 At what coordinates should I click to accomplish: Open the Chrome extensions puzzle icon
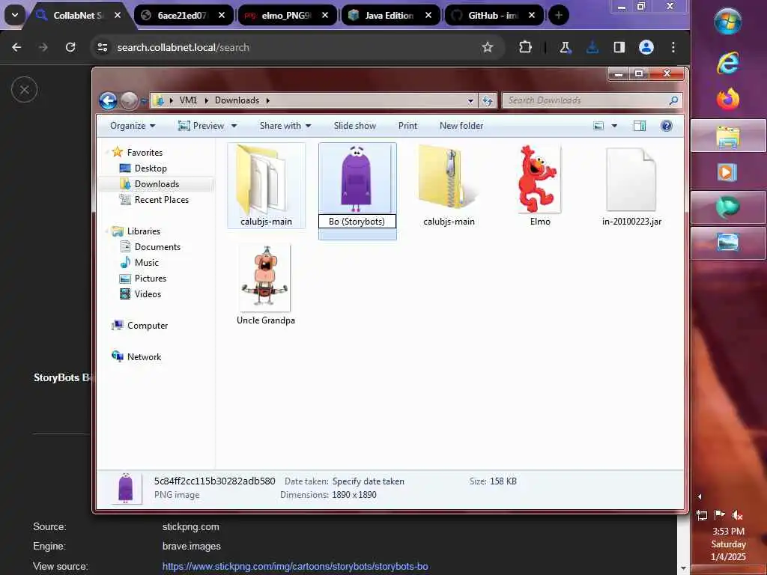click(x=525, y=47)
